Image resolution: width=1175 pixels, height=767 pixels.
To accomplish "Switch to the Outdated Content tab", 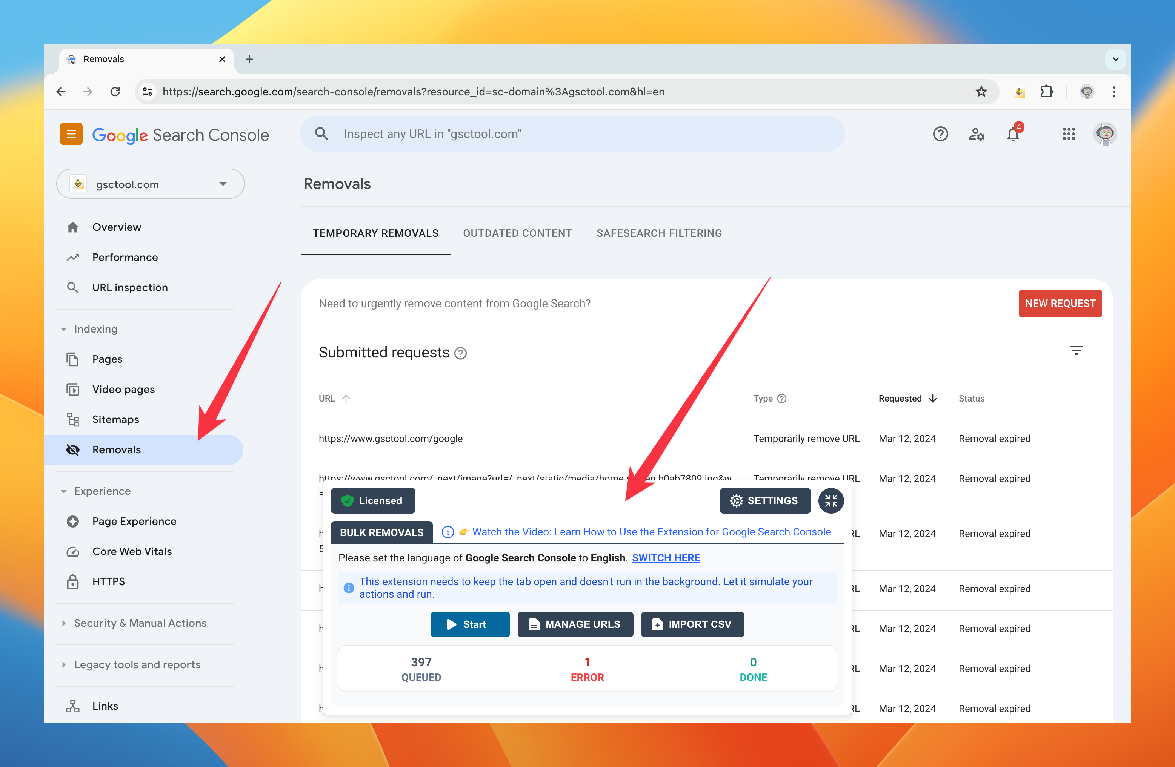I will 517,233.
